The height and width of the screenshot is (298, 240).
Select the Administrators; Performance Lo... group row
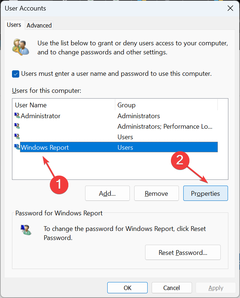[x=165, y=127]
